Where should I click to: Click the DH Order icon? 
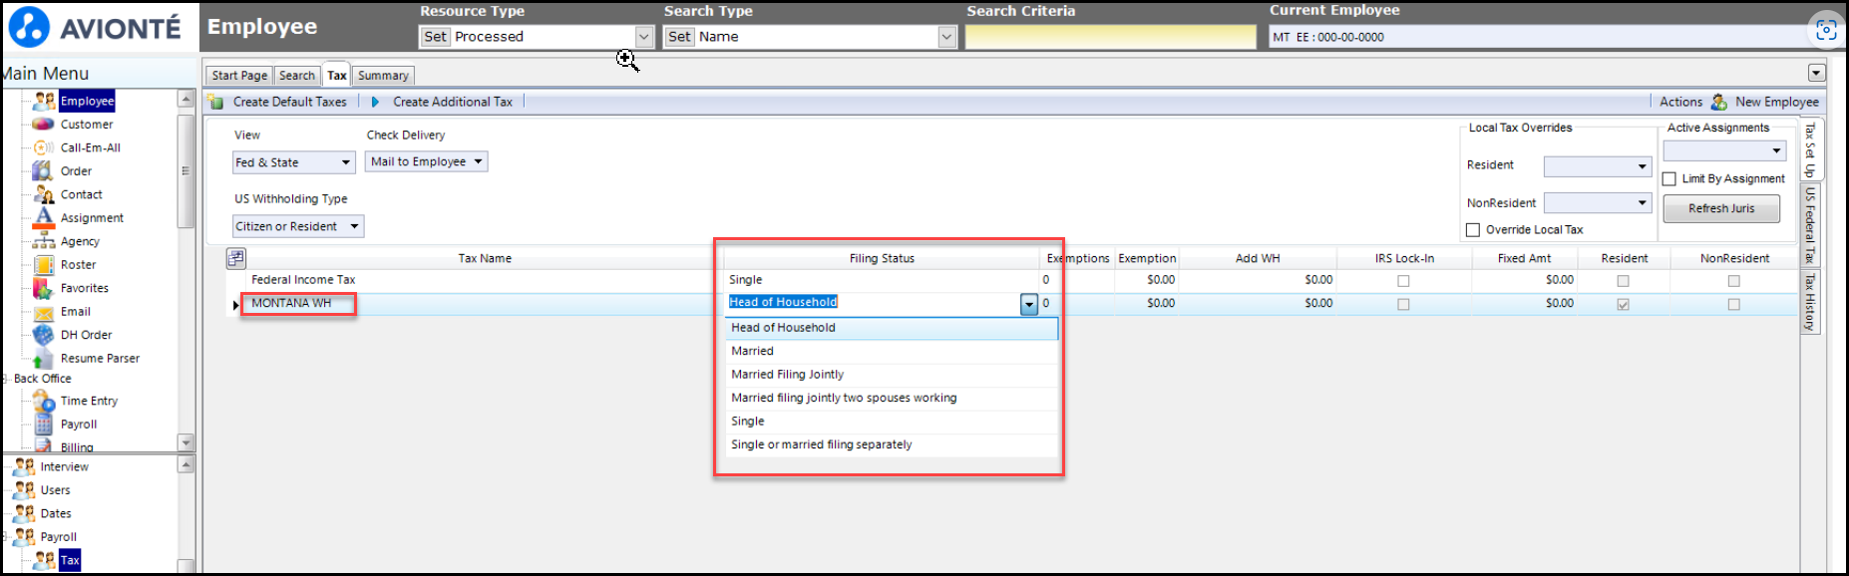tap(43, 335)
